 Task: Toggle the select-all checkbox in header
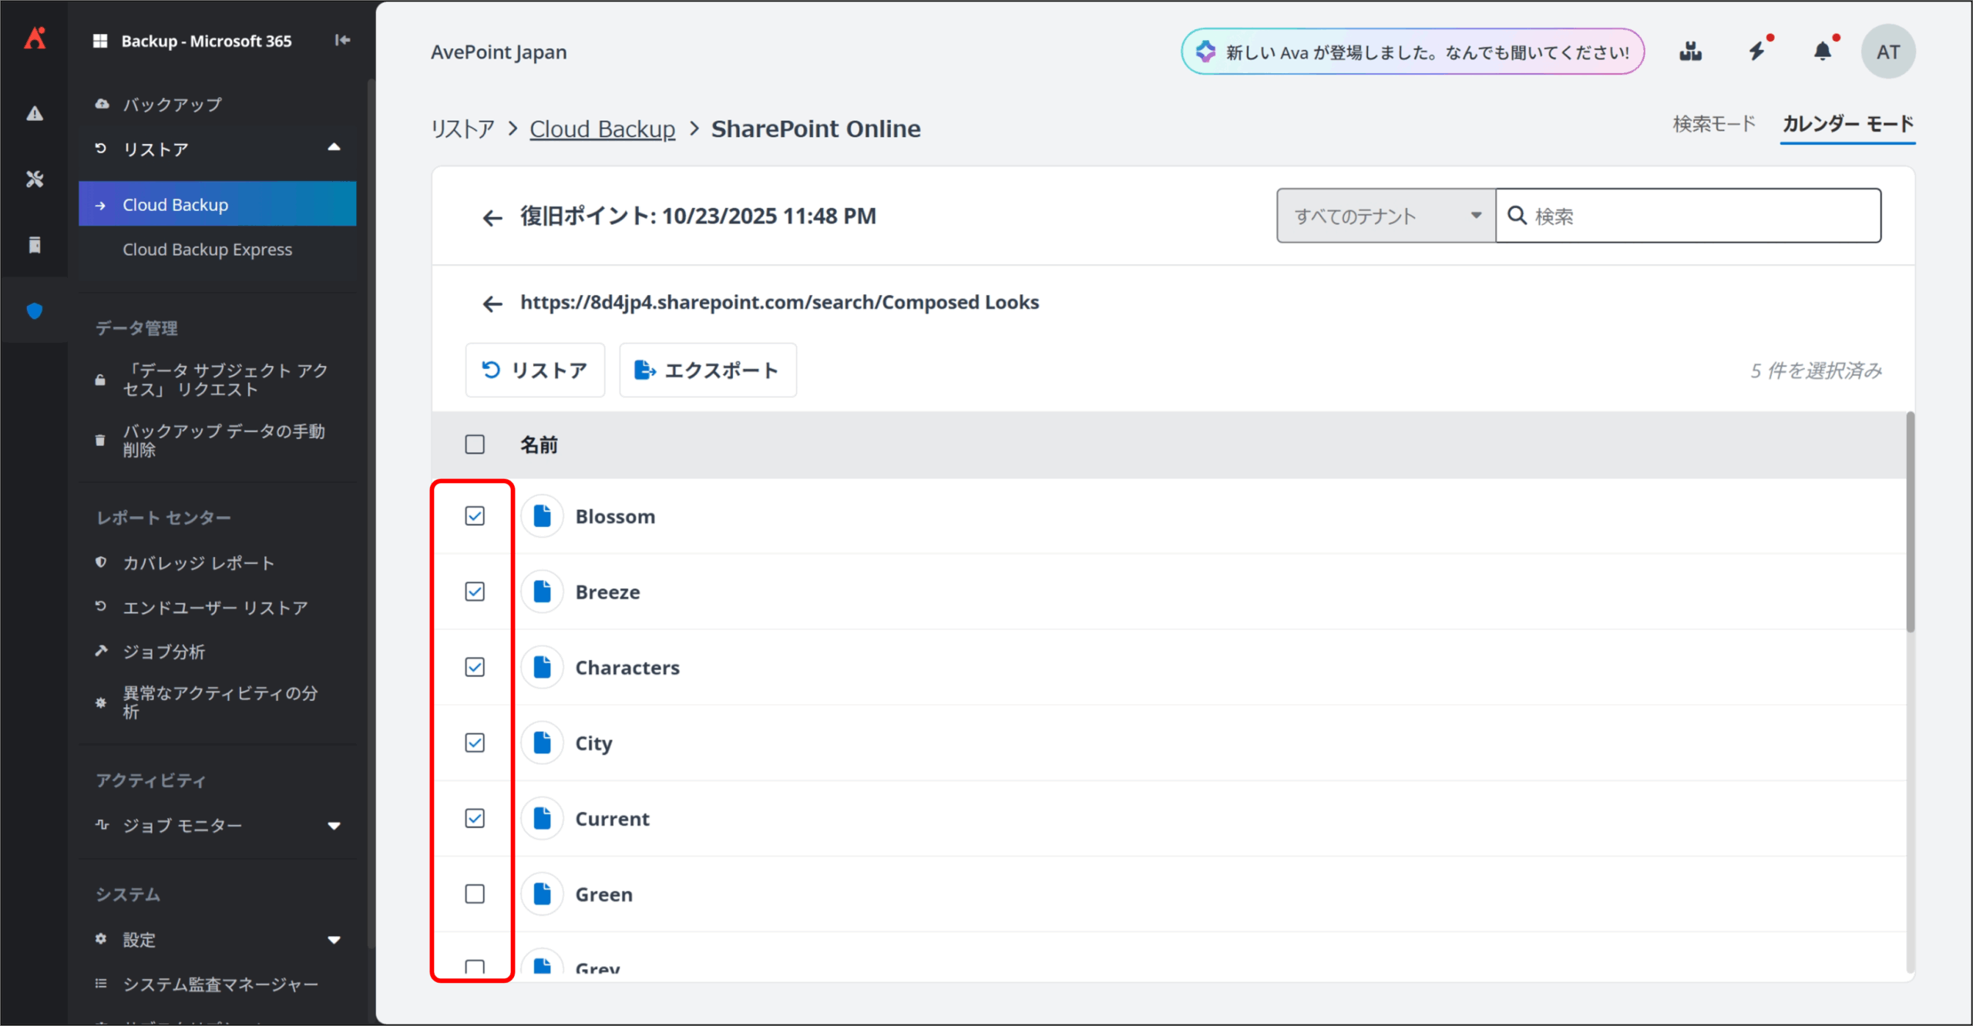coord(475,444)
